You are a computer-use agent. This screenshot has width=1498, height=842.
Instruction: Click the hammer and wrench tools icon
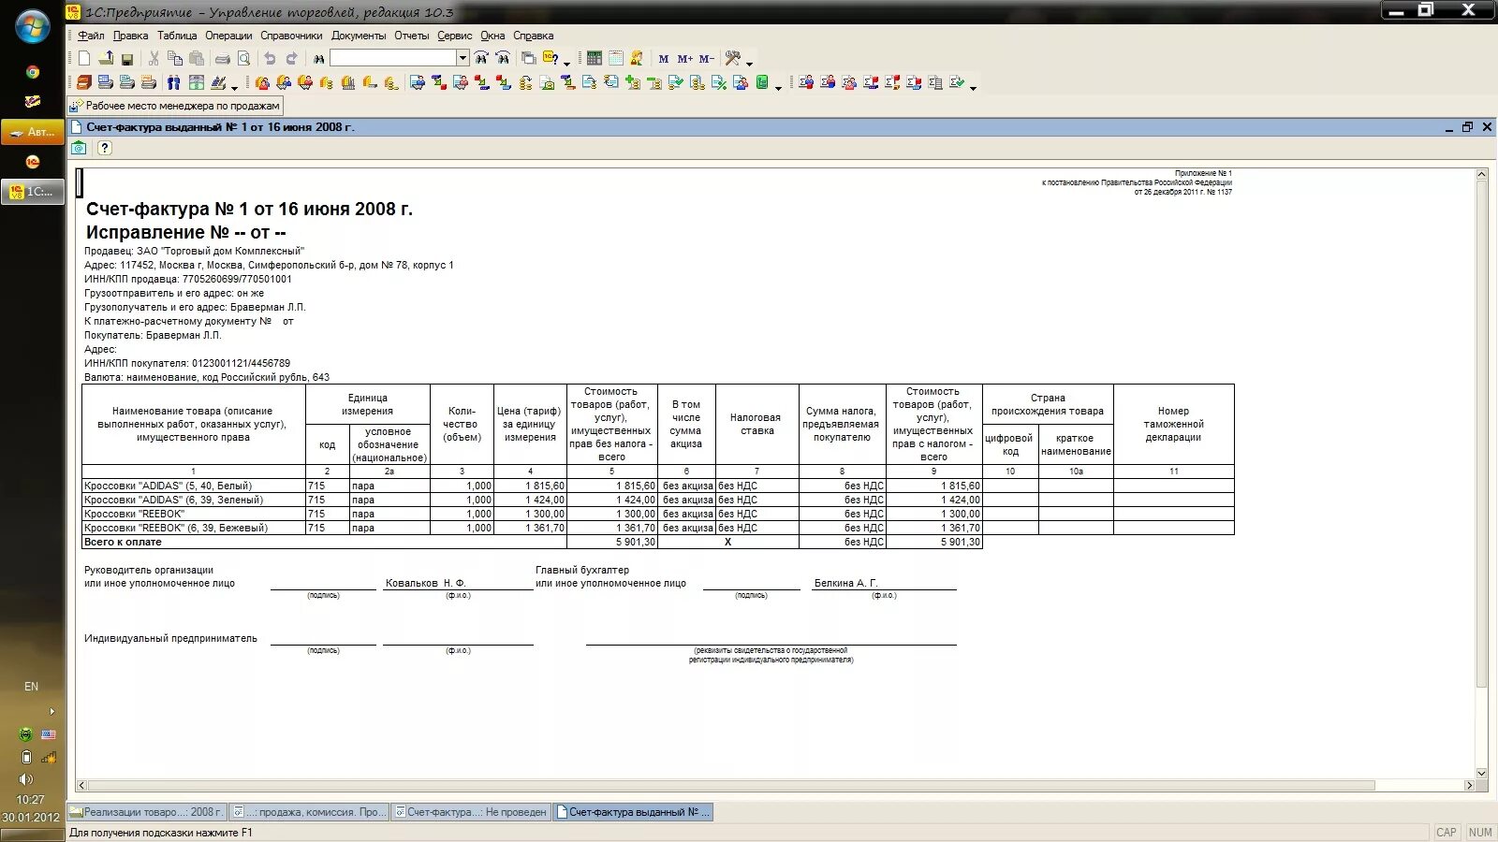733,59
